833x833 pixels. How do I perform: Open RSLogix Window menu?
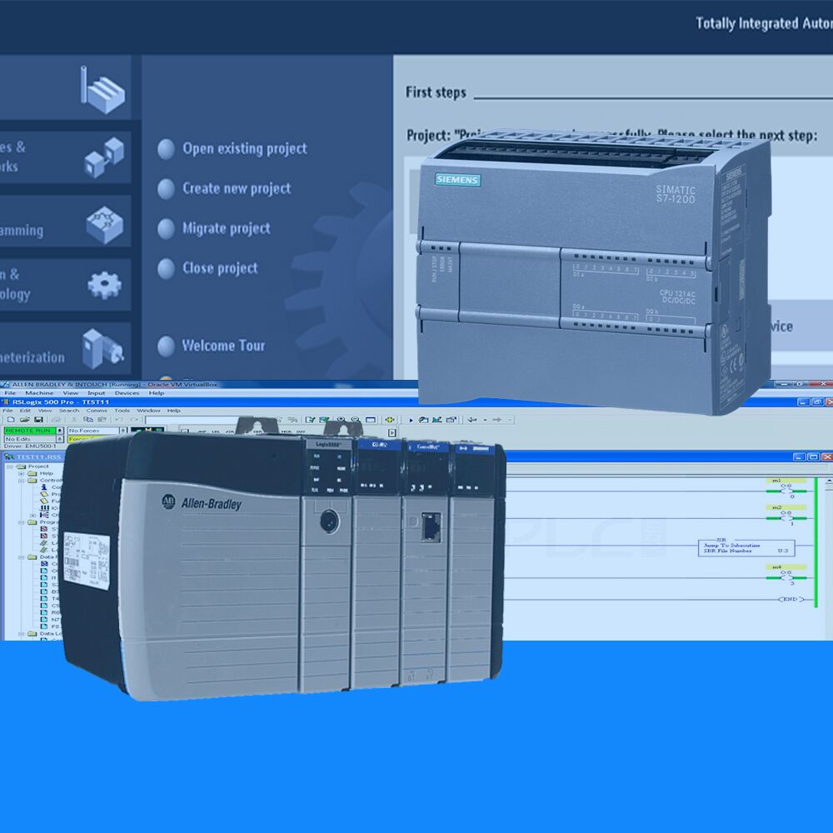[149, 411]
